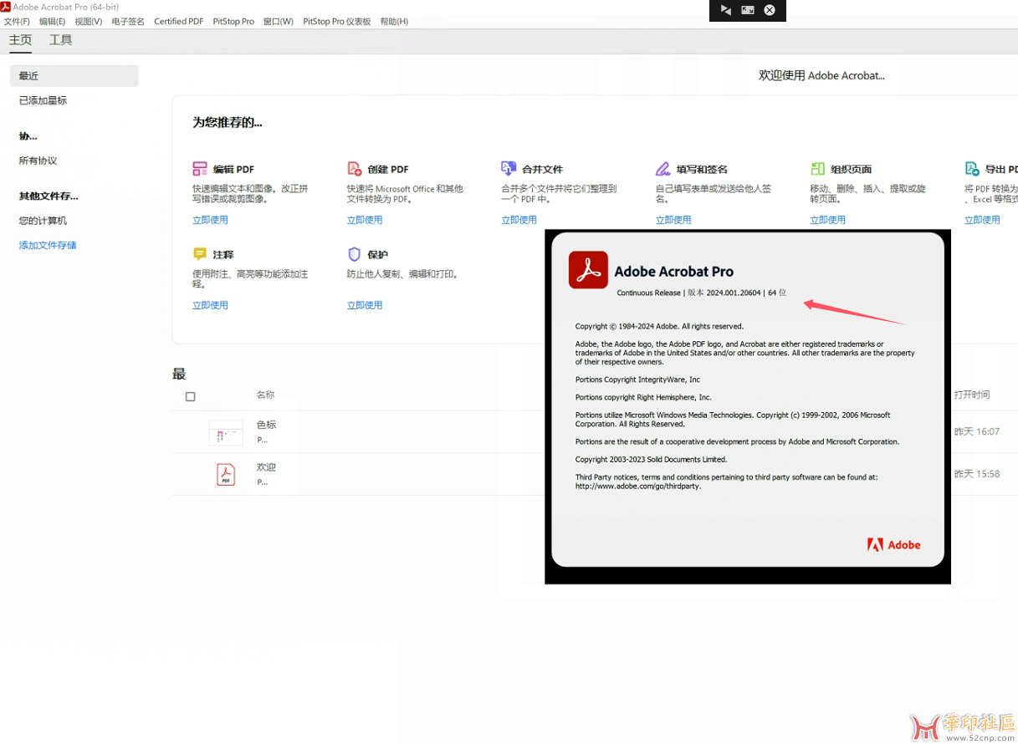1018x744 pixels.
Task: Click the version 2024.001.20604 line in About dialog
Action: (x=701, y=293)
